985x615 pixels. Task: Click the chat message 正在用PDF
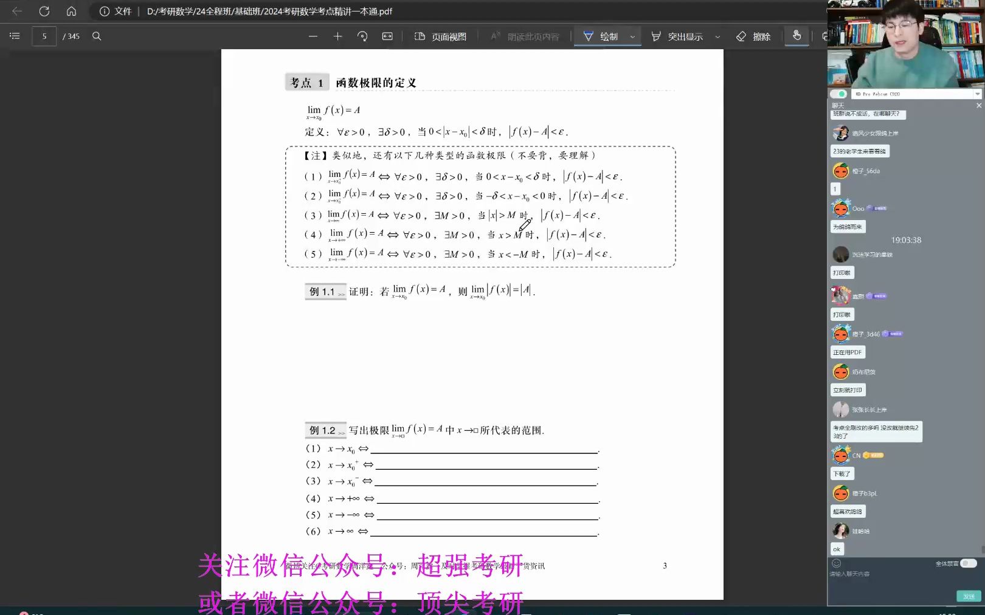(848, 352)
